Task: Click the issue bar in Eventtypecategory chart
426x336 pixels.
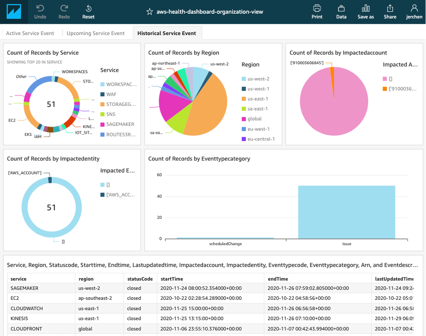Action: 346,212
